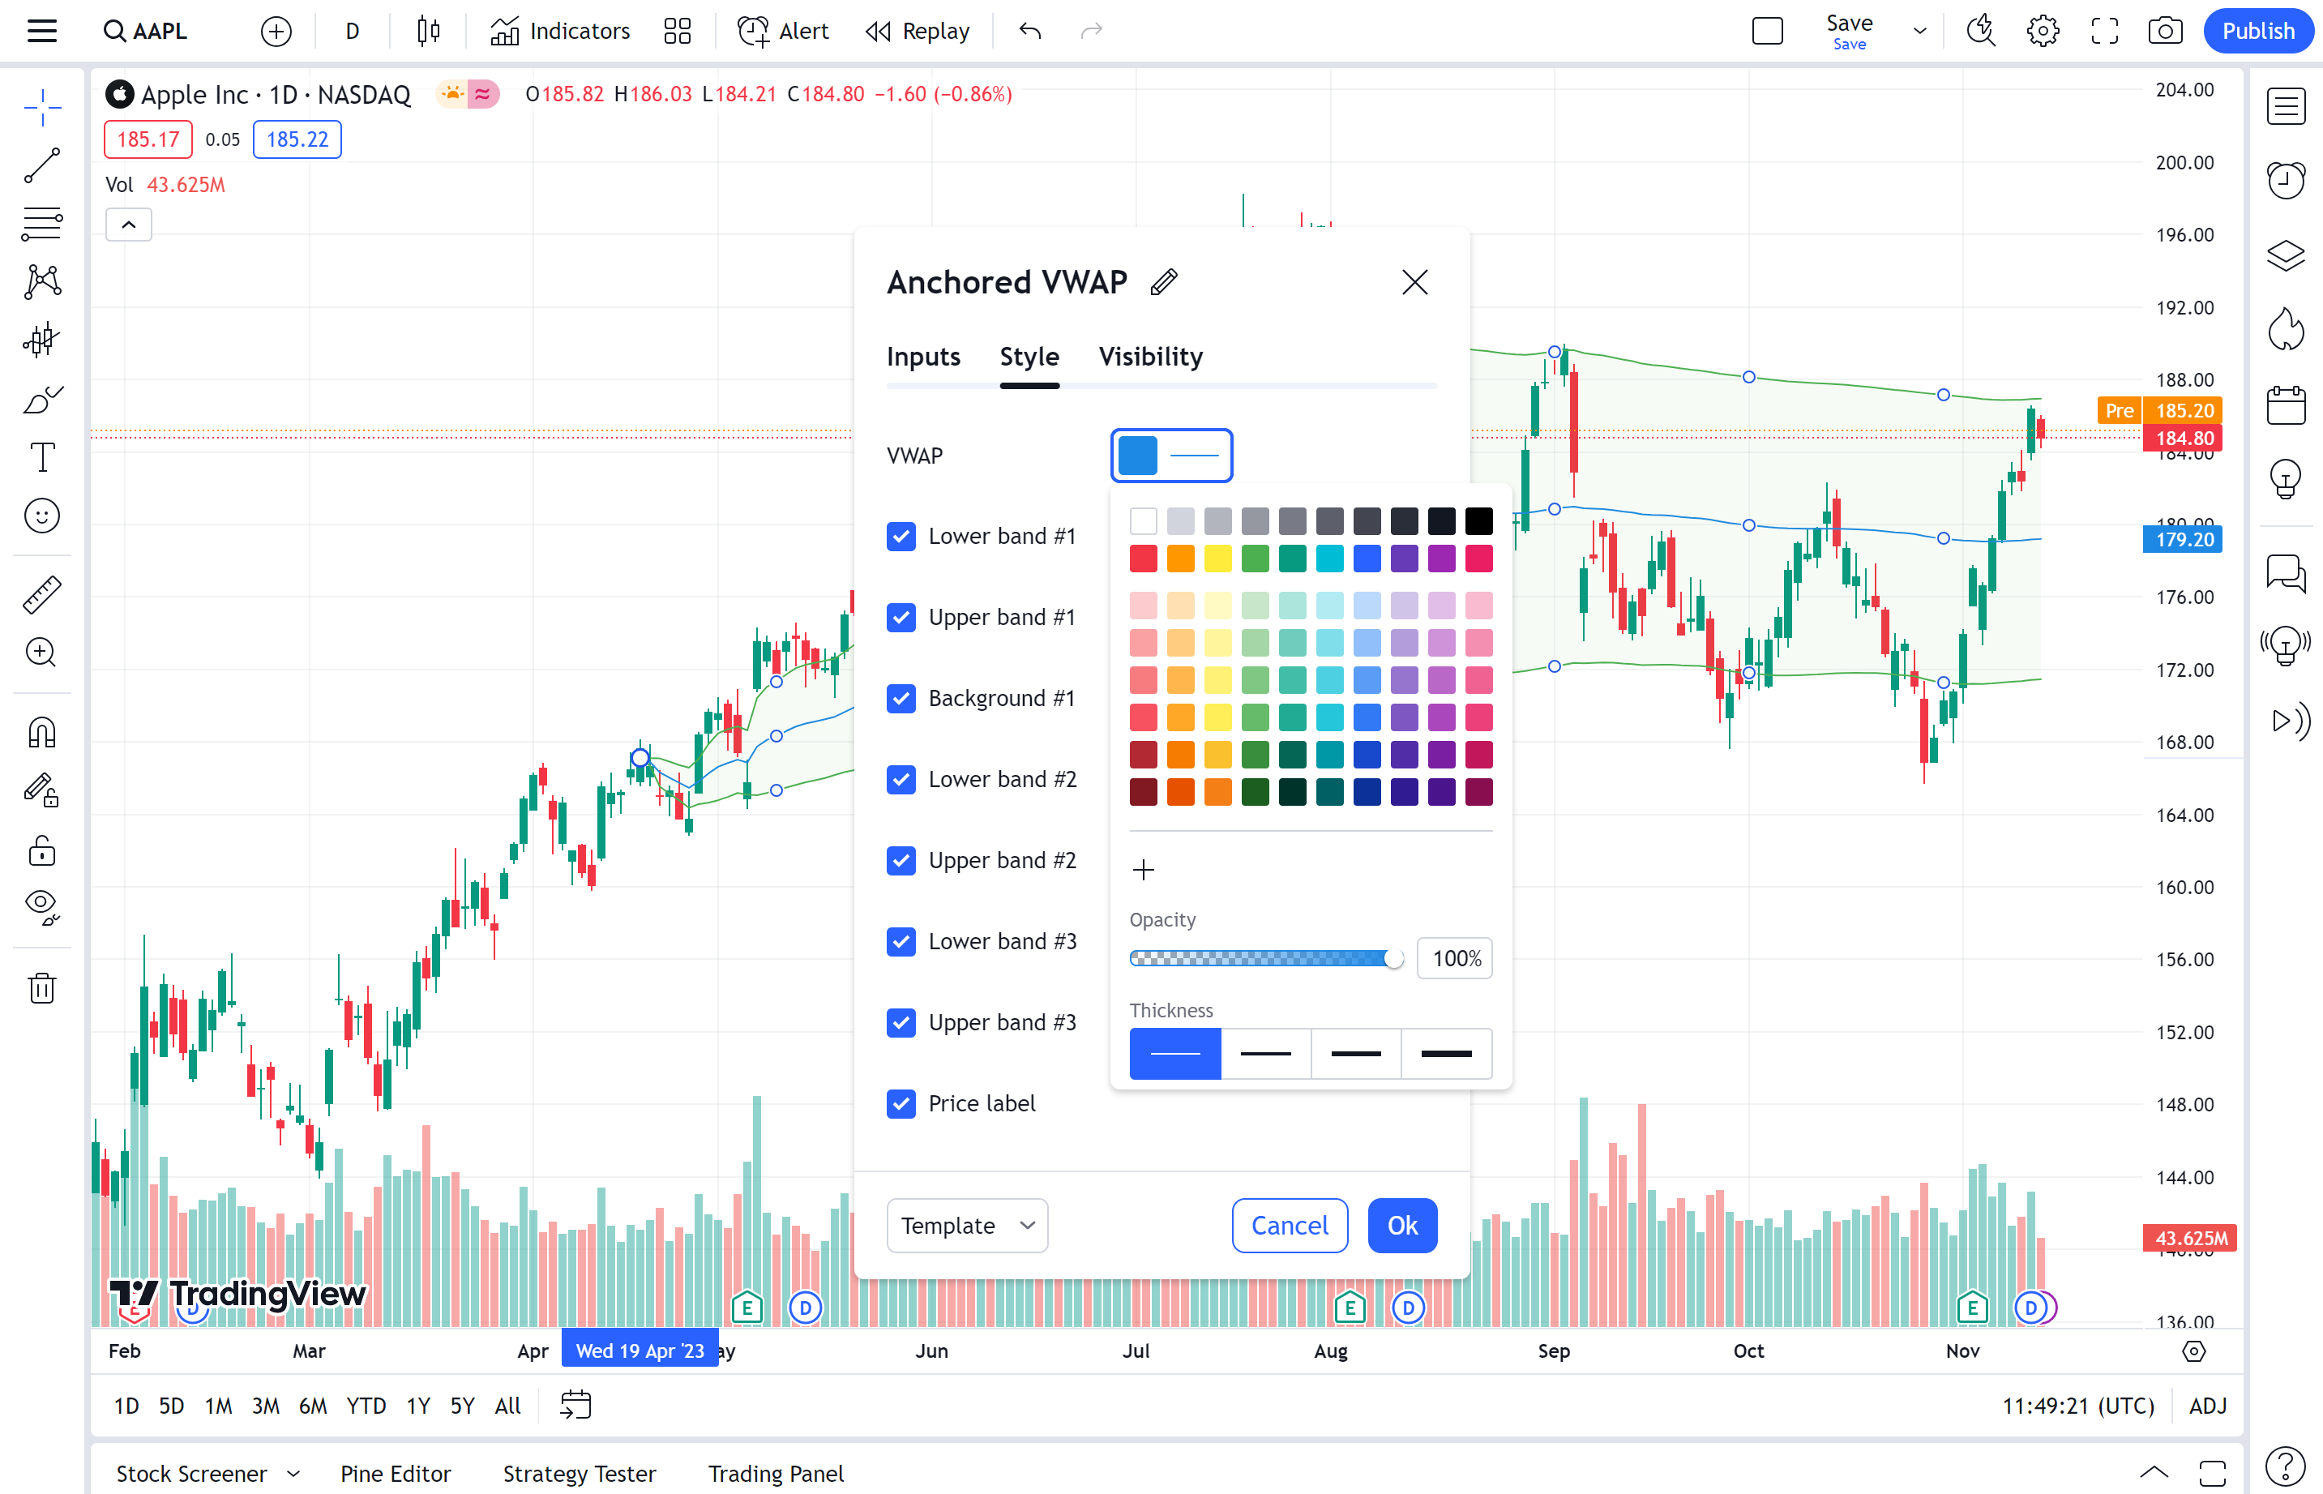Viewport: 2323px width, 1494px height.
Task: Click the pencil rename icon beside Anchored VWAP
Action: coord(1164,282)
